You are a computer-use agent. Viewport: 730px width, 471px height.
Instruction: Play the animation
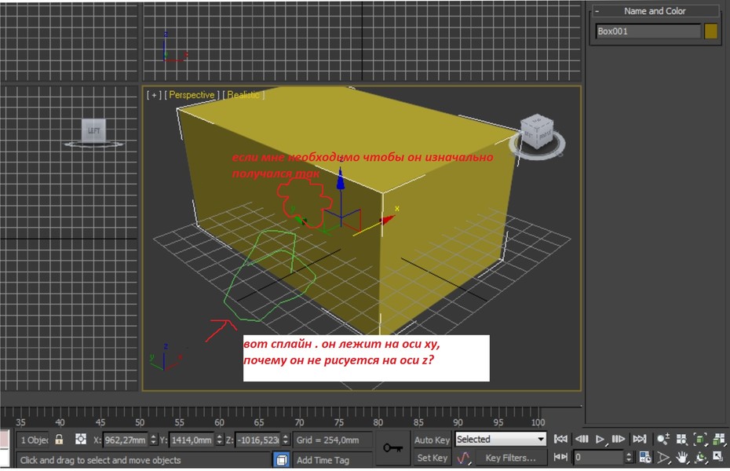point(600,439)
